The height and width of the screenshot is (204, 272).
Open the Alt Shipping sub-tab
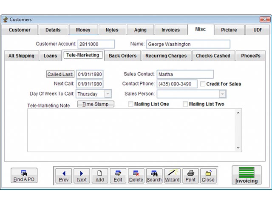[21, 56]
